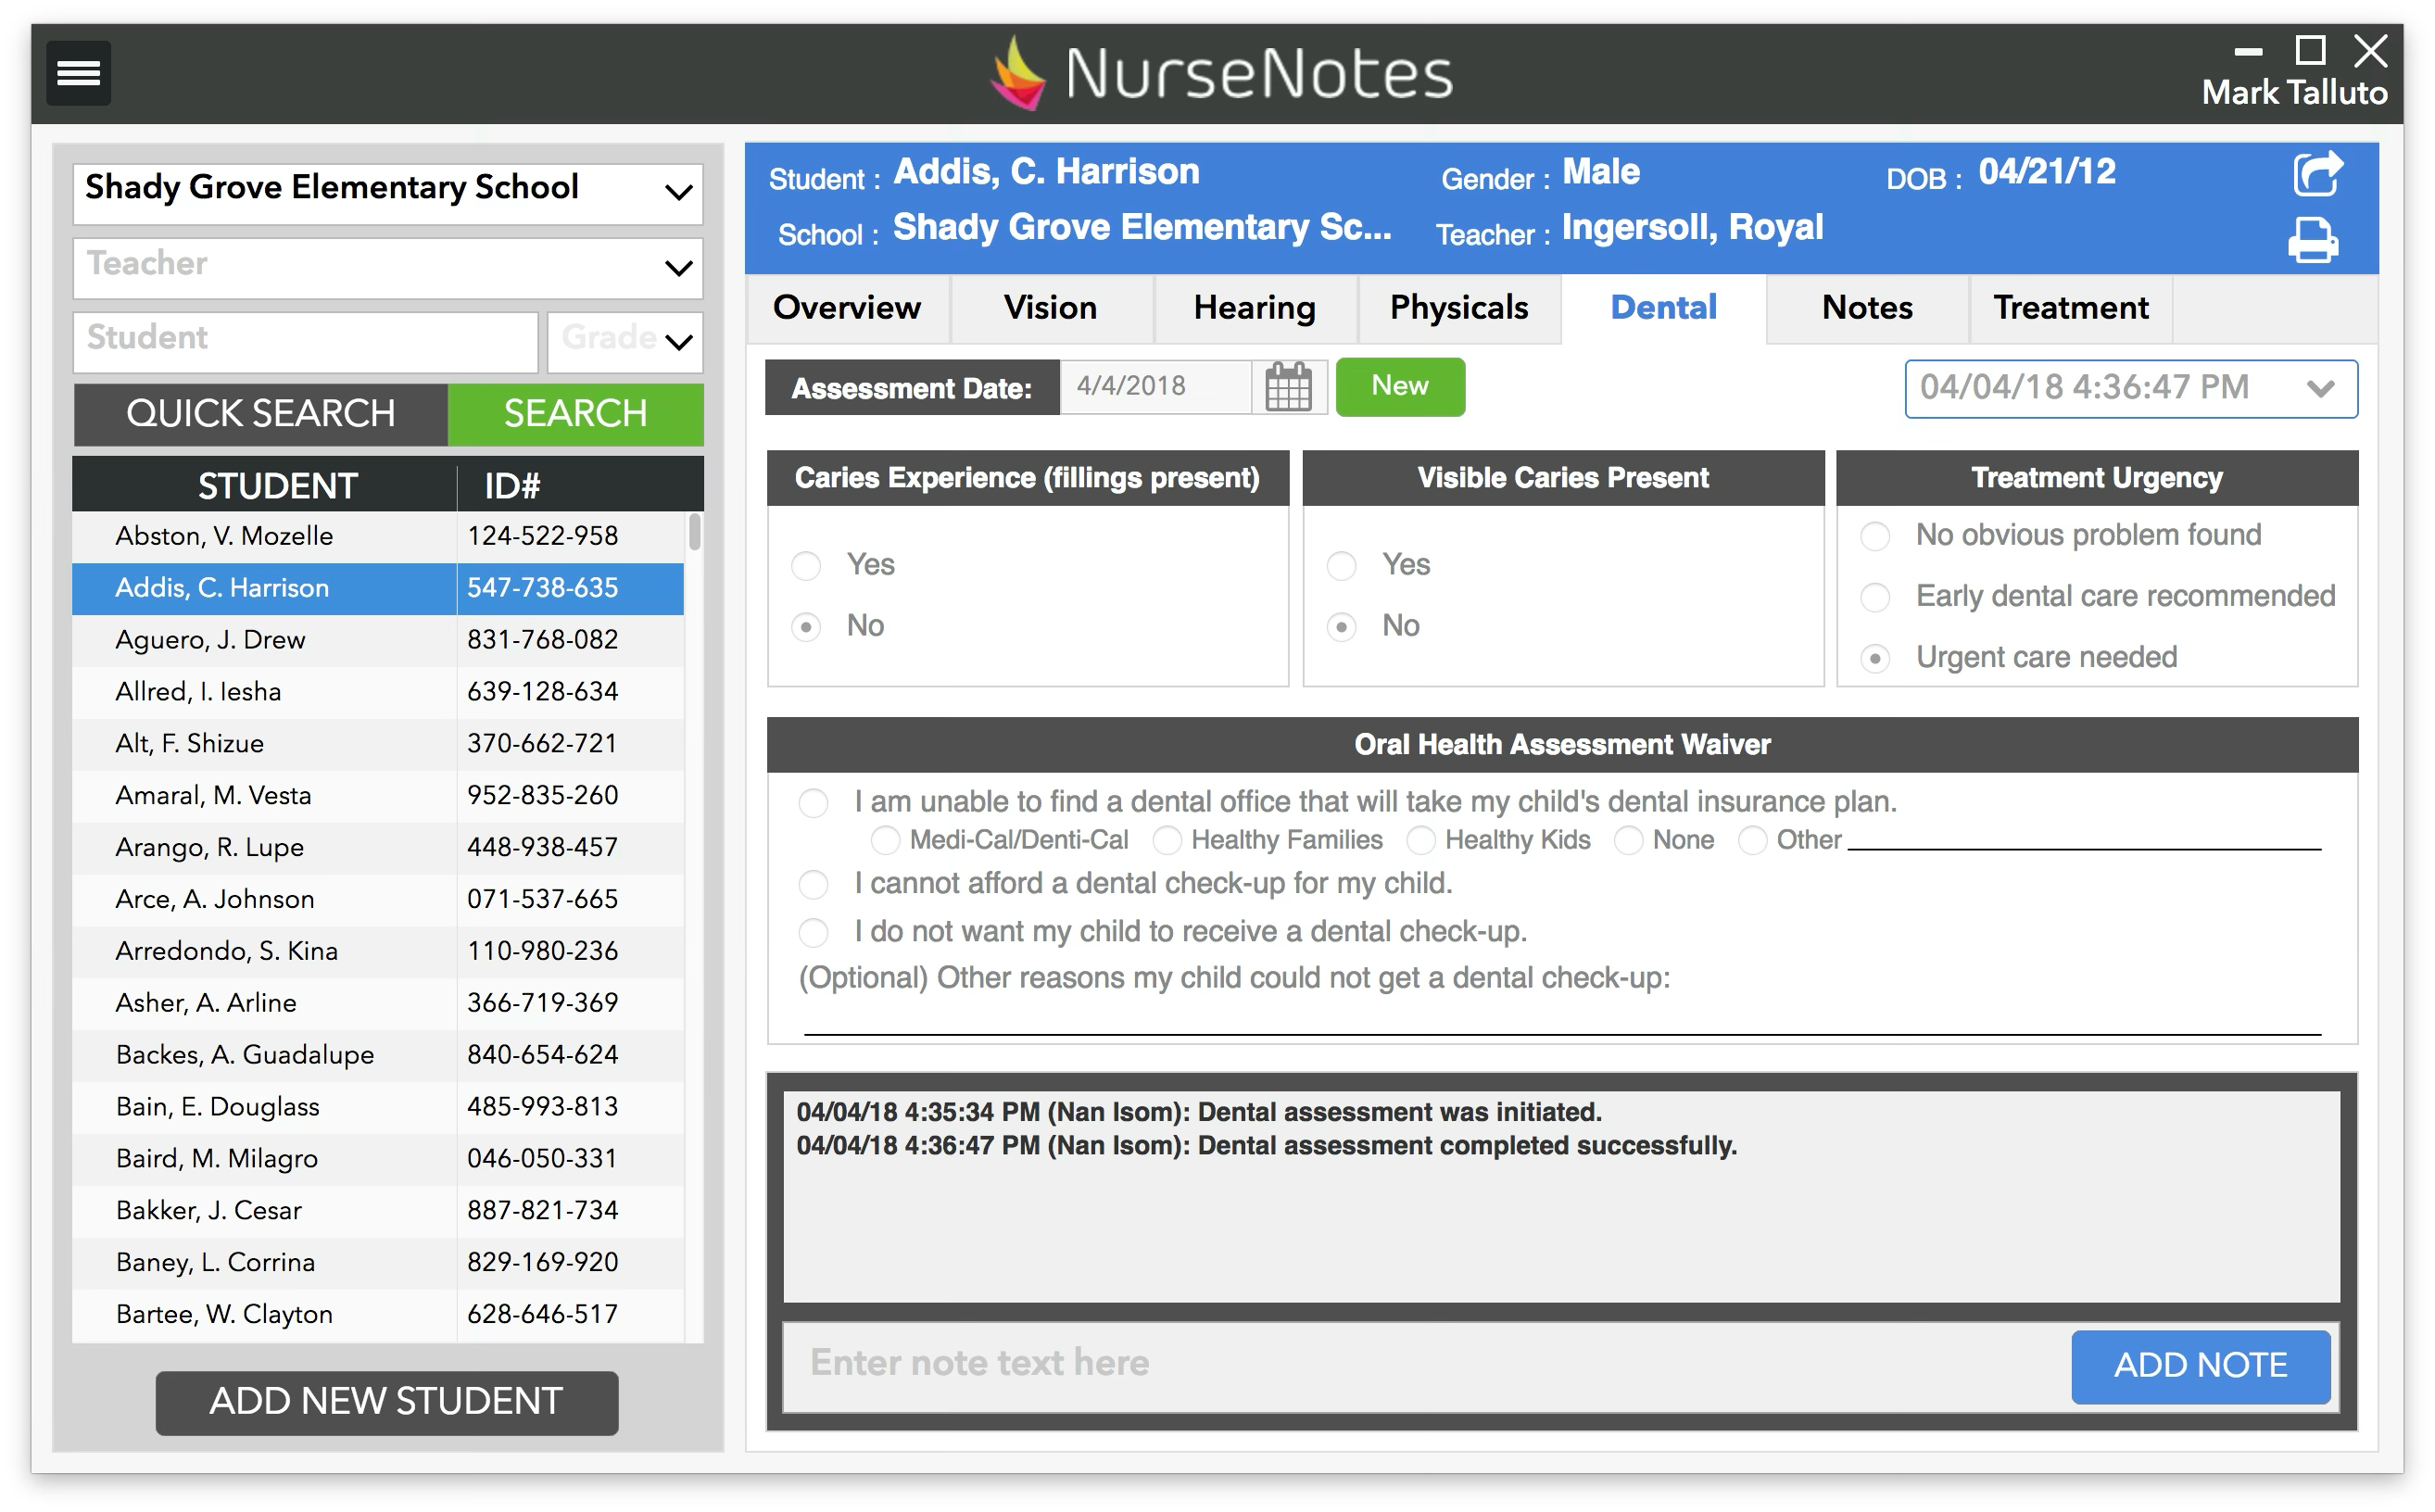The width and height of the screenshot is (2435, 1512).
Task: Select Yes for Caries Experience
Action: pyautogui.click(x=806, y=566)
